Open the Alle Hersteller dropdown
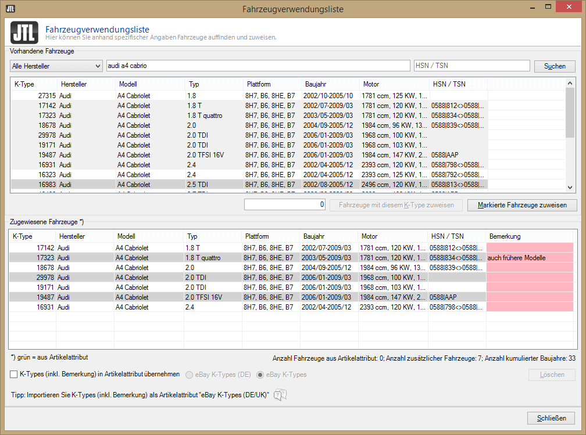The width and height of the screenshot is (586, 435). (x=56, y=66)
